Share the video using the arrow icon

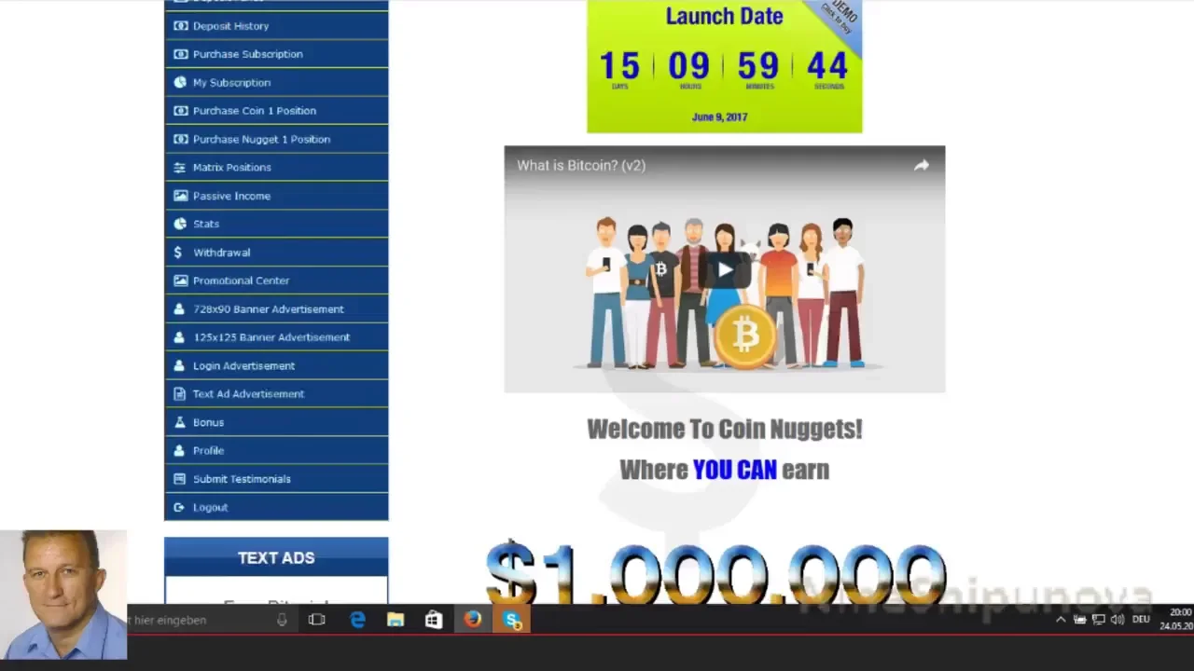click(921, 166)
